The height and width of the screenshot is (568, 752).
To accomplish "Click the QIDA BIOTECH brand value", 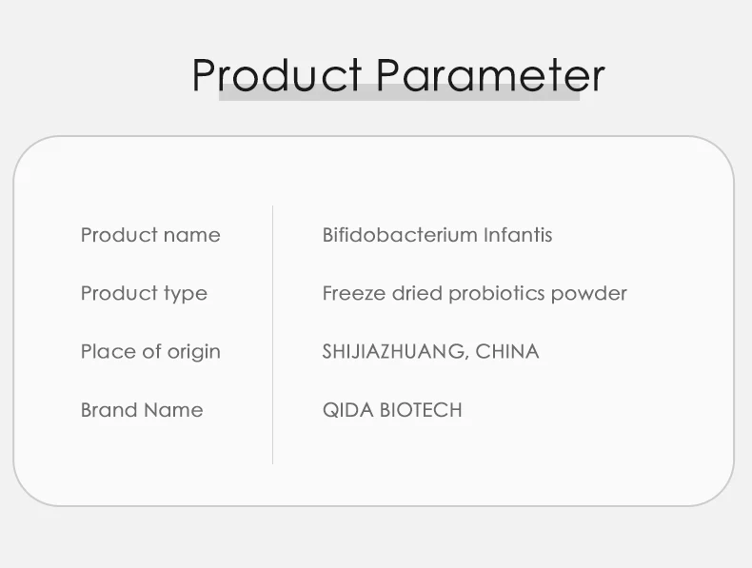I will 392,410.
